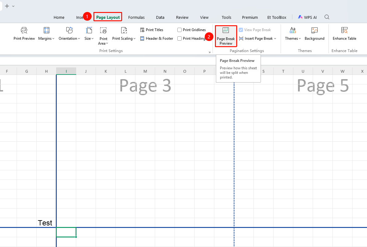Screen dimensions: 367x247
Task: Click the Print Area icon
Action: pyautogui.click(x=103, y=30)
